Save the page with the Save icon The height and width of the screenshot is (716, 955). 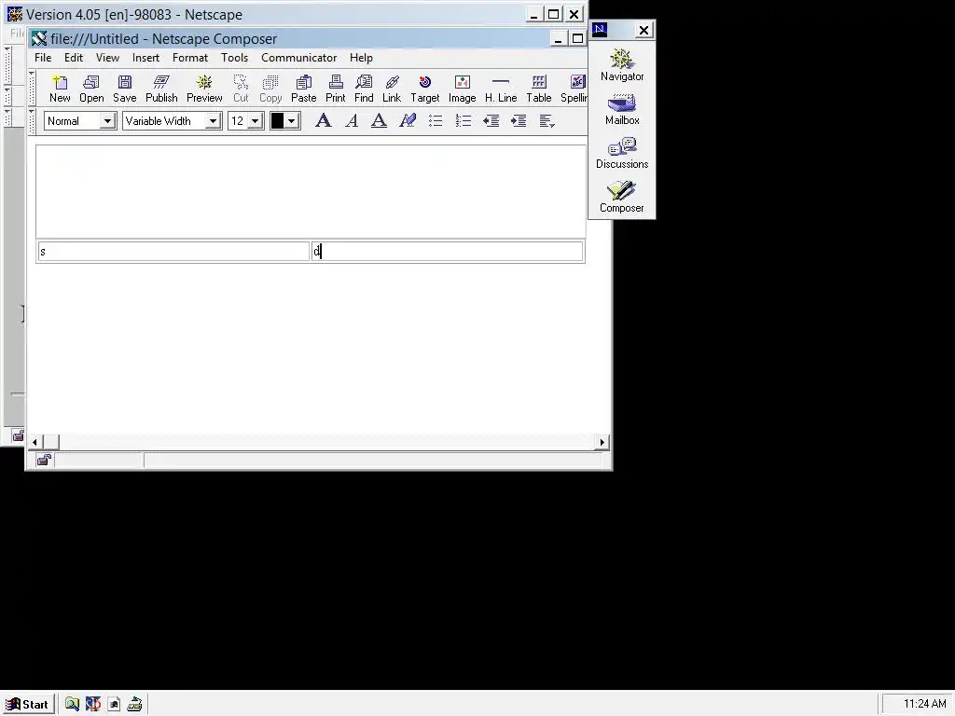pos(124,89)
